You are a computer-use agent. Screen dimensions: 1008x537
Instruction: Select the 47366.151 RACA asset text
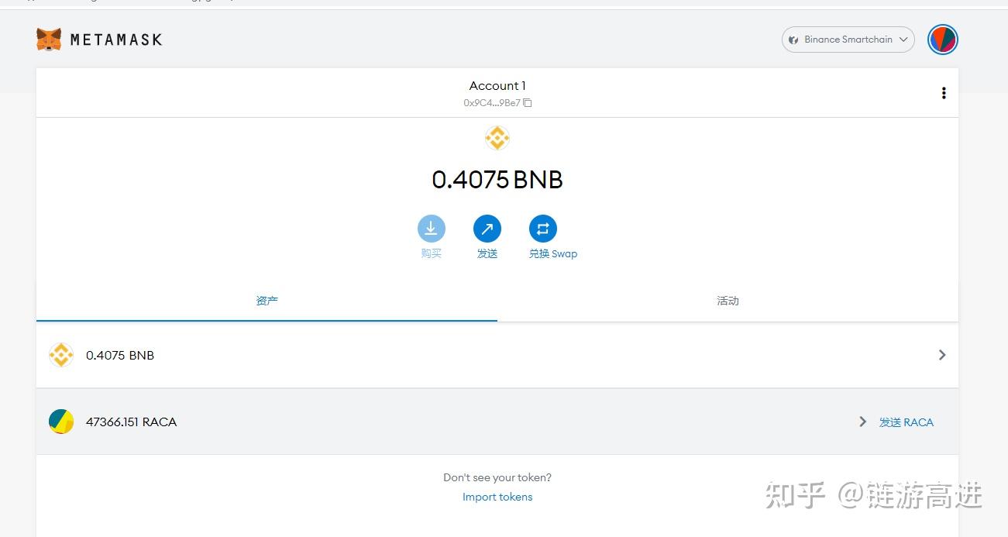pyautogui.click(x=131, y=422)
